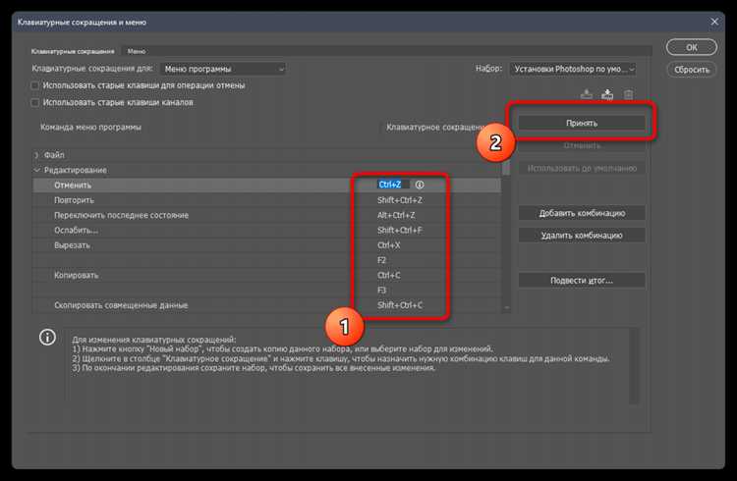
Task: Click the 'Использовать по умолчанию' button
Action: coord(582,168)
